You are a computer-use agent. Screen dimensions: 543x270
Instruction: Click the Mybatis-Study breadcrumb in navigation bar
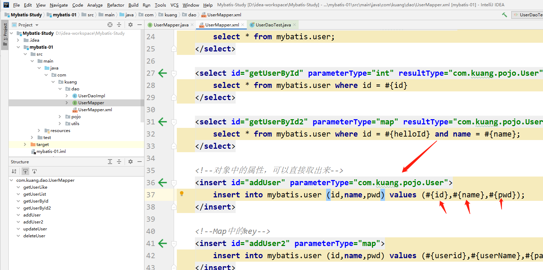point(23,15)
